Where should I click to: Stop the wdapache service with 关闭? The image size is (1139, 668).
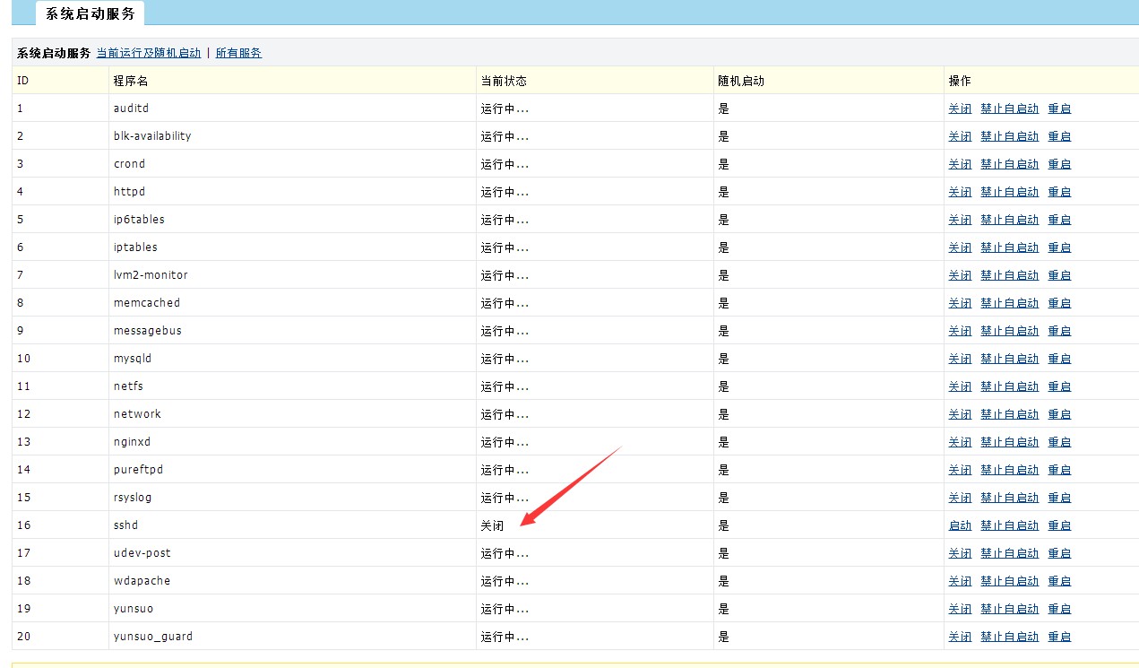point(960,581)
